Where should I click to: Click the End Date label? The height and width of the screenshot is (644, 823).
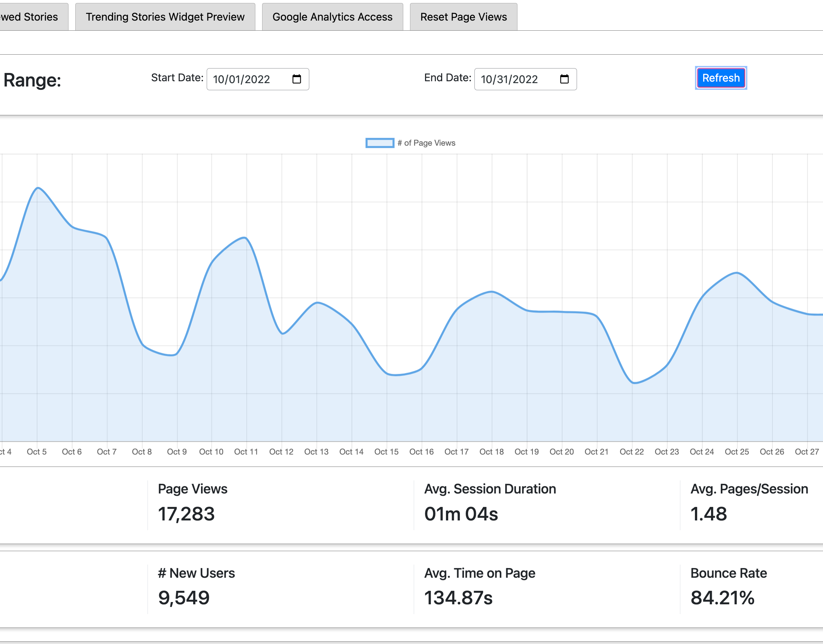click(448, 78)
